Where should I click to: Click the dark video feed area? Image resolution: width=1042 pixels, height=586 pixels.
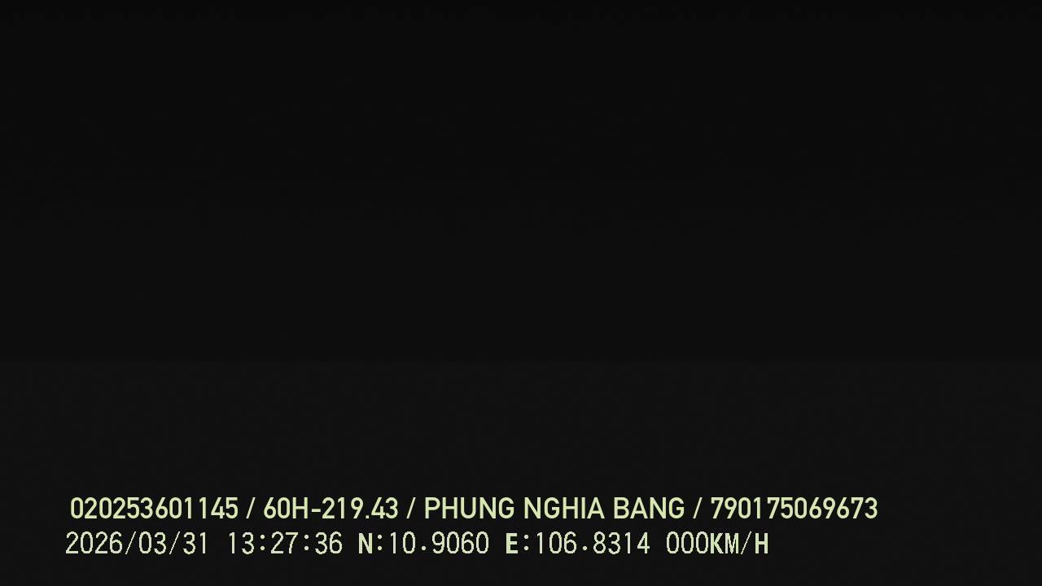(521, 244)
